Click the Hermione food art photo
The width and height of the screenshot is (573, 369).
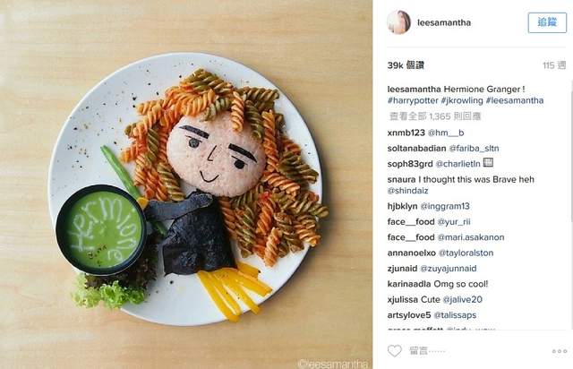pyautogui.click(x=186, y=184)
